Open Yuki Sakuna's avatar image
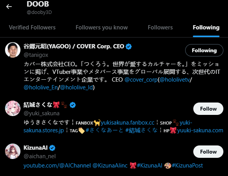Image resolution: width=228 pixels, height=176 pixels. click(x=13, y=108)
